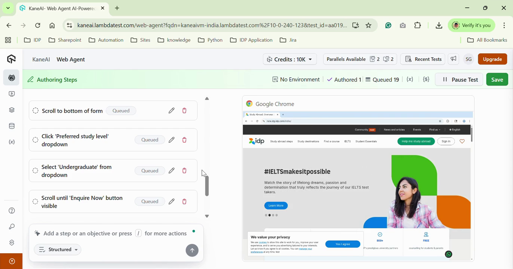Click the Parallels Available indicator
Viewport: 513px width, 269px height.
[360, 59]
